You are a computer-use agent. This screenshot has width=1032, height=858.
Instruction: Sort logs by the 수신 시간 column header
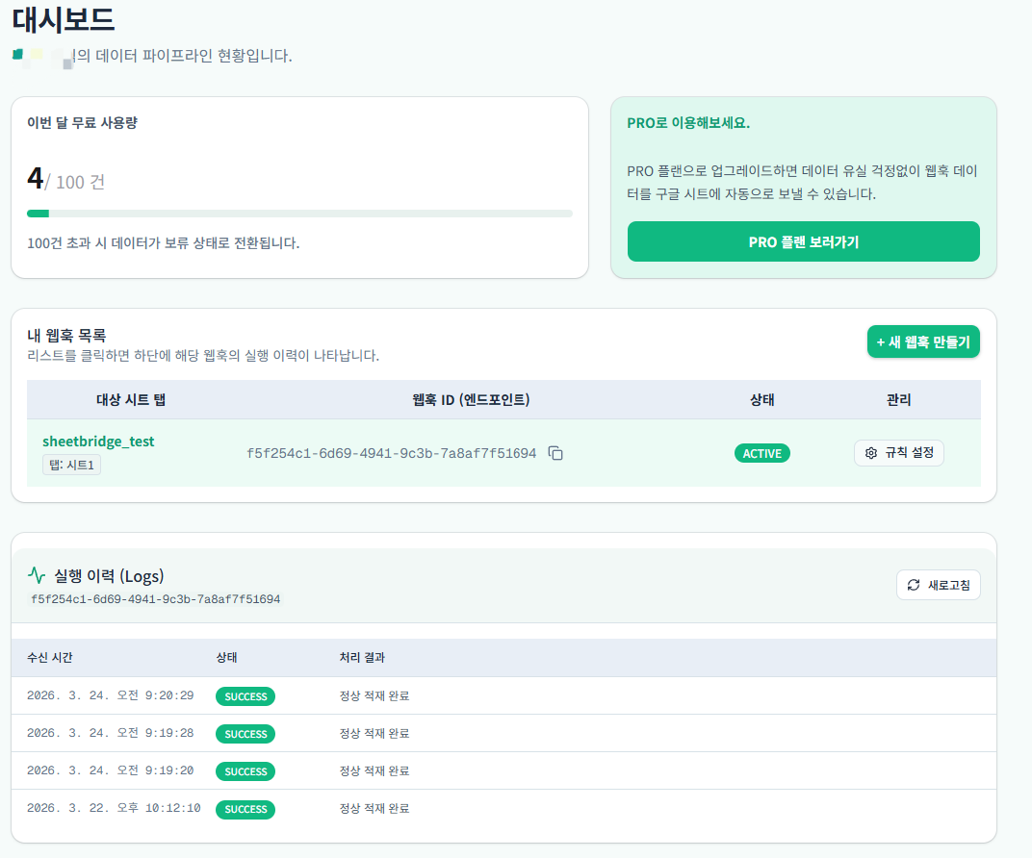(48, 658)
